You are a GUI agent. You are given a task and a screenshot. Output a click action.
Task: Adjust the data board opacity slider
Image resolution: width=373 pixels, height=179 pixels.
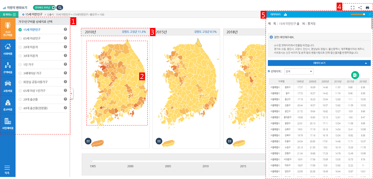364,14
